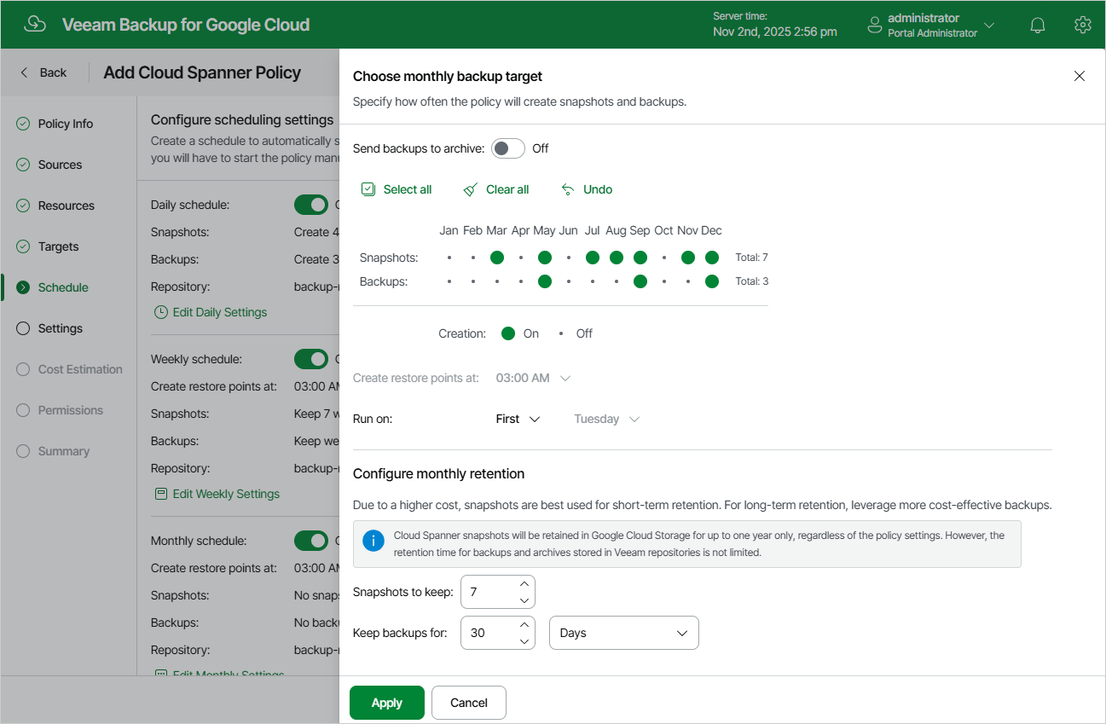Go to Settings step
Viewport: 1106px width, 724px height.
coord(61,328)
